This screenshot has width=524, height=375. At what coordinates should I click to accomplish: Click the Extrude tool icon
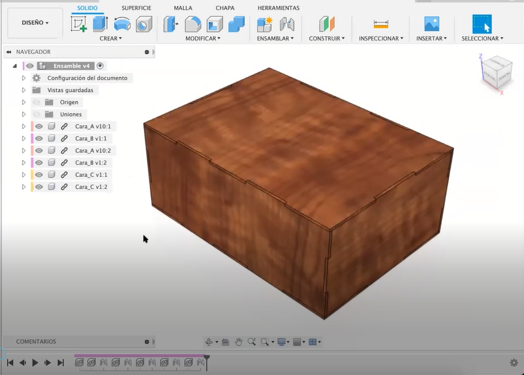pyautogui.click(x=100, y=24)
